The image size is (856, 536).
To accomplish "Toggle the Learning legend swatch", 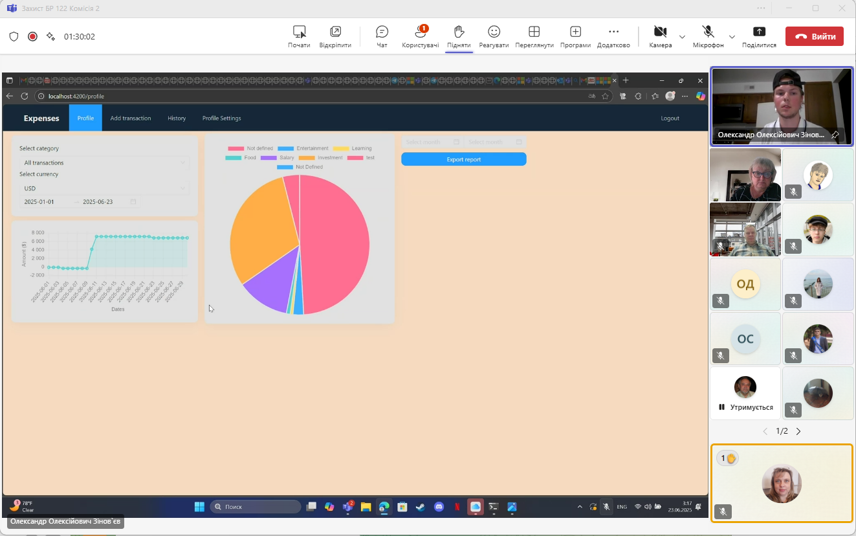I will click(x=341, y=148).
